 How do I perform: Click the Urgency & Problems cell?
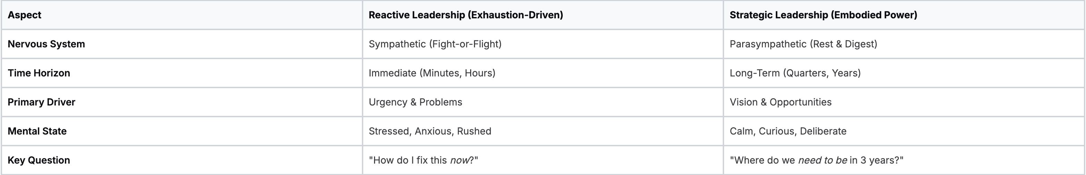[x=415, y=102]
